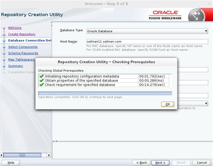This screenshot has width=213, height=166.
Task: Click the 'Operation completed' status message
Action: pos(80,97)
